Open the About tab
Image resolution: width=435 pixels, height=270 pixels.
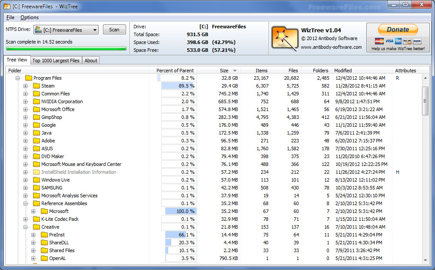[x=91, y=61]
